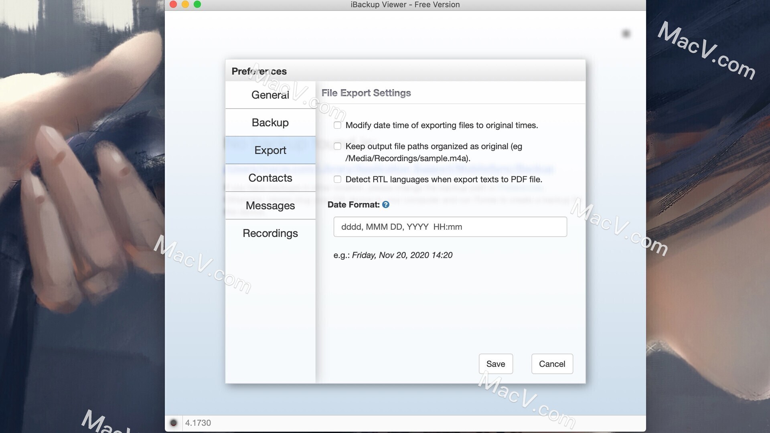
Task: Open settings via the gear icon
Action: pos(626,34)
